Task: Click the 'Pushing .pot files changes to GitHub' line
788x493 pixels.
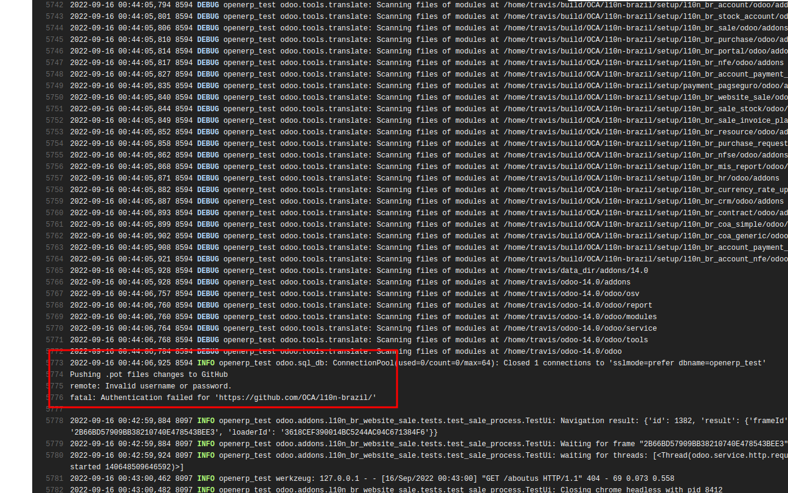Action: (149, 374)
